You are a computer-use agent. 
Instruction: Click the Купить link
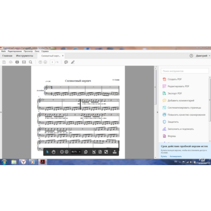(x=164, y=156)
